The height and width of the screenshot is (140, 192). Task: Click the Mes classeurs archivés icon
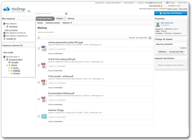4,33
